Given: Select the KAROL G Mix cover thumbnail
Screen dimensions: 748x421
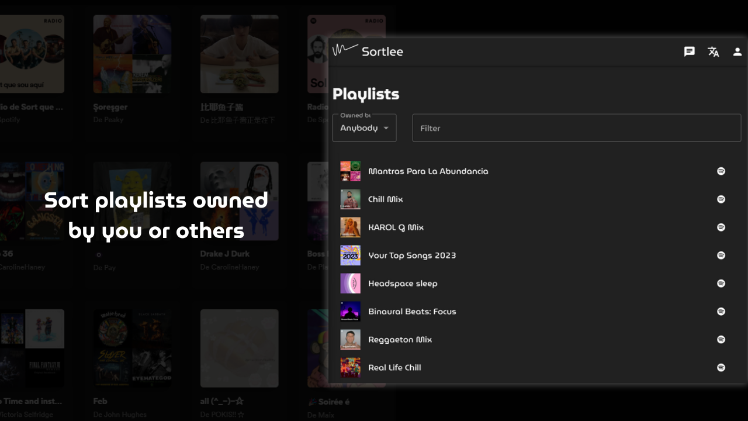Looking at the screenshot, I should pos(351,227).
